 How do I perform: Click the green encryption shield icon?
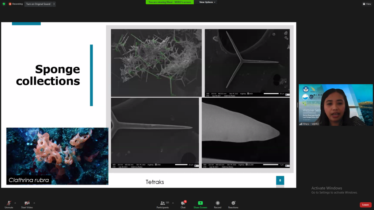4,4
